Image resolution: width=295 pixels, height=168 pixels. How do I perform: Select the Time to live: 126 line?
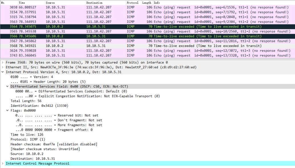click(x=27, y=135)
